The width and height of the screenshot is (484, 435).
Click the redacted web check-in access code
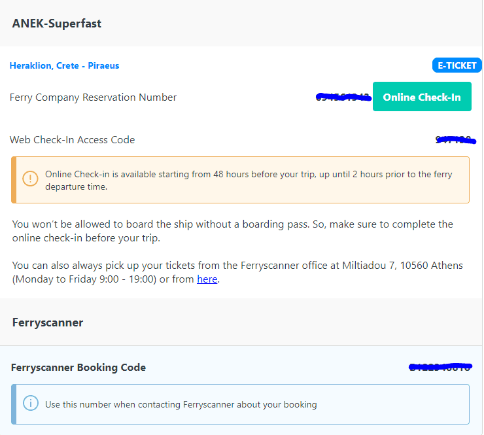(x=455, y=139)
